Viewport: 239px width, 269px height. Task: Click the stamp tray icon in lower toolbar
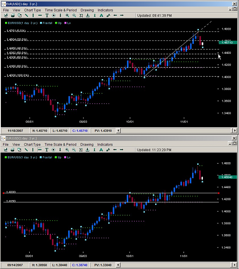coord(87,150)
